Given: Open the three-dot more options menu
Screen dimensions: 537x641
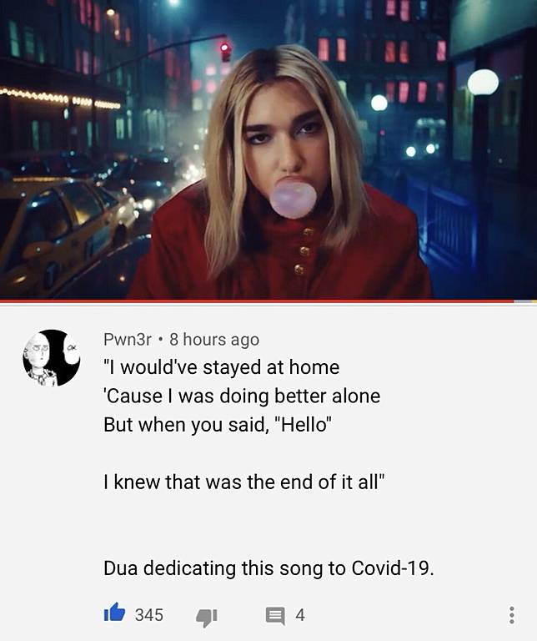Looking at the screenshot, I should click(x=511, y=615).
